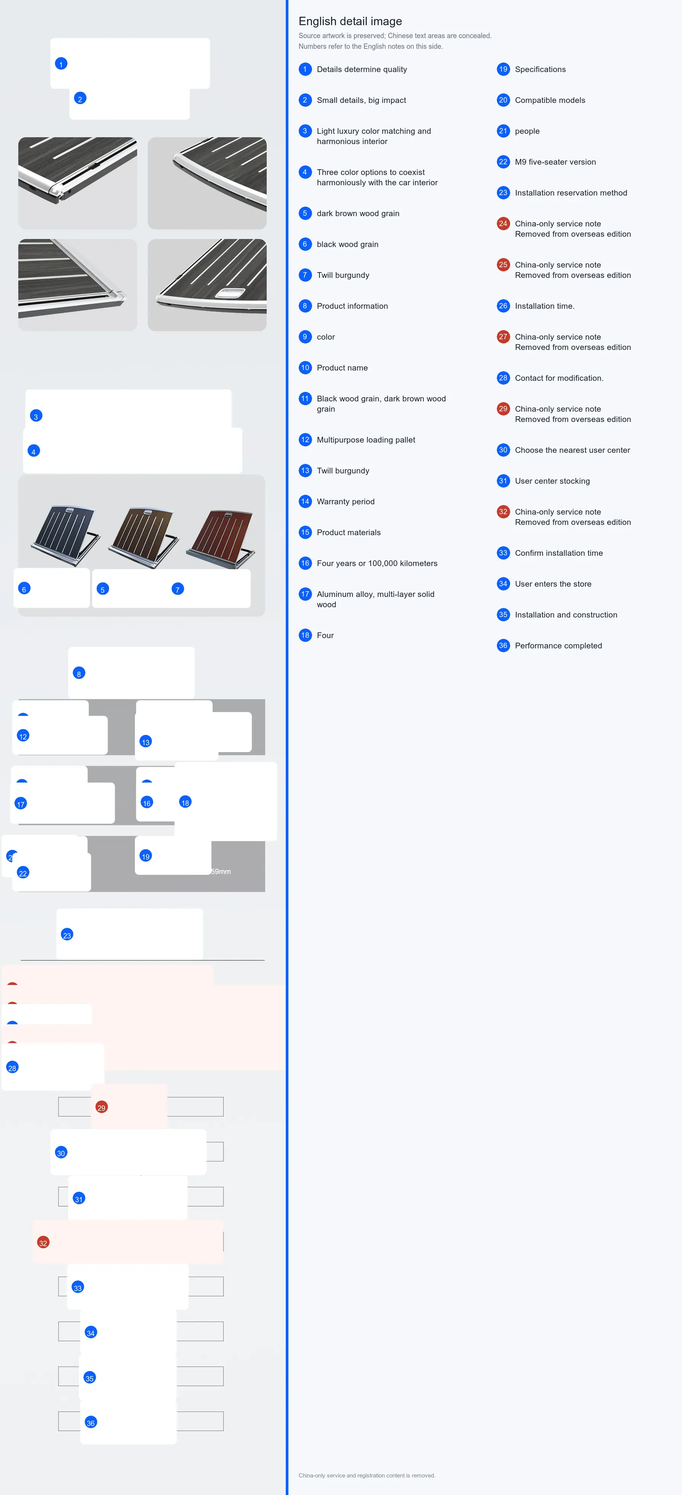
Task: Select 'Four years or 100,000 kilometers'
Action: [377, 563]
